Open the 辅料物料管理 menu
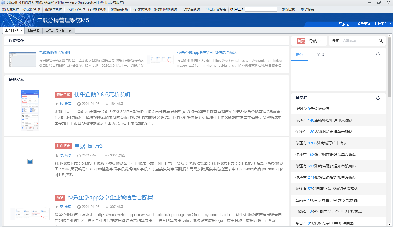This screenshot has width=393, height=227. click(166, 9)
